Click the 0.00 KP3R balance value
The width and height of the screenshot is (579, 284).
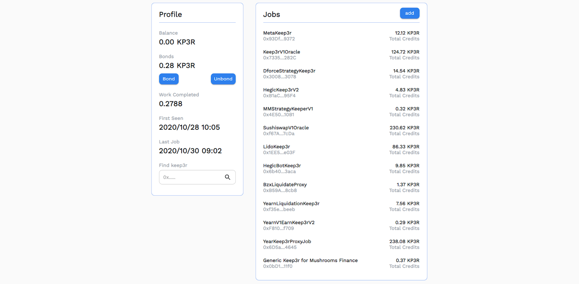click(177, 42)
